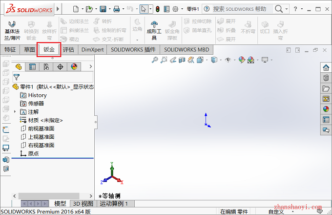Open dropdown arrow beside Select cursor tool
Viewport: 332px width, 215px height.
[x=150, y=9]
